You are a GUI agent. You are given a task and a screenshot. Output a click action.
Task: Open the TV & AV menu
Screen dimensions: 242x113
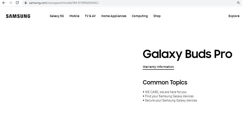[90, 16]
